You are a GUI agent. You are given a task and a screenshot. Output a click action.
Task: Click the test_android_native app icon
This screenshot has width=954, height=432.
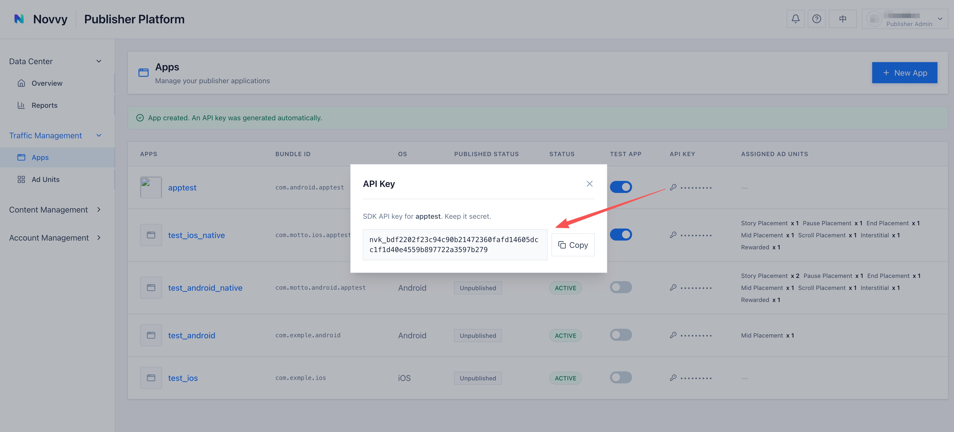pos(151,287)
